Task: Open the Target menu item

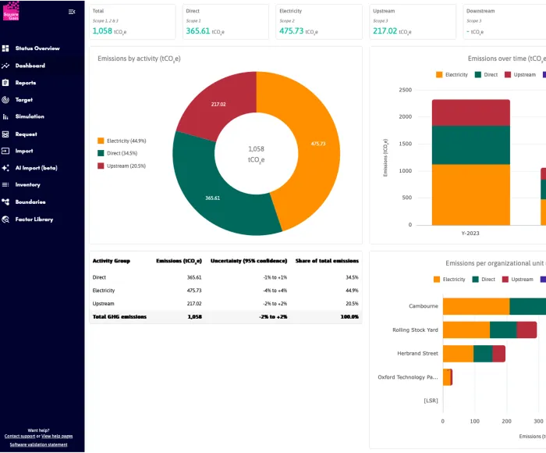Action: pyautogui.click(x=24, y=100)
